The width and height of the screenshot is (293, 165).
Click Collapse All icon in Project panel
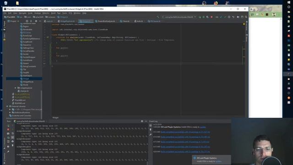(x=31, y=21)
